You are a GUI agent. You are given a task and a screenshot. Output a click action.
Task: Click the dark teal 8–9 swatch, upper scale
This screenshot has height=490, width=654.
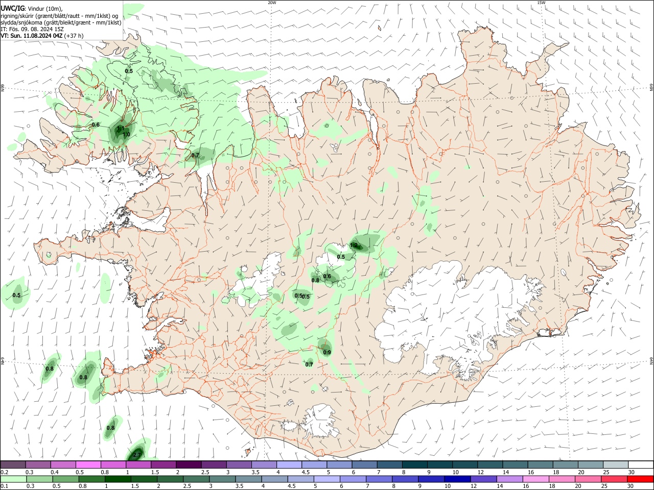[415, 464]
